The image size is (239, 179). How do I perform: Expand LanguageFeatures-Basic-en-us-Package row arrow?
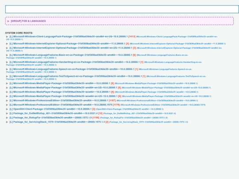pos(7,55)
